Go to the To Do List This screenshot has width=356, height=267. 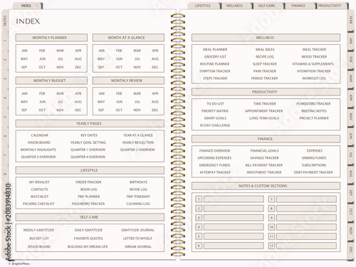(215, 104)
